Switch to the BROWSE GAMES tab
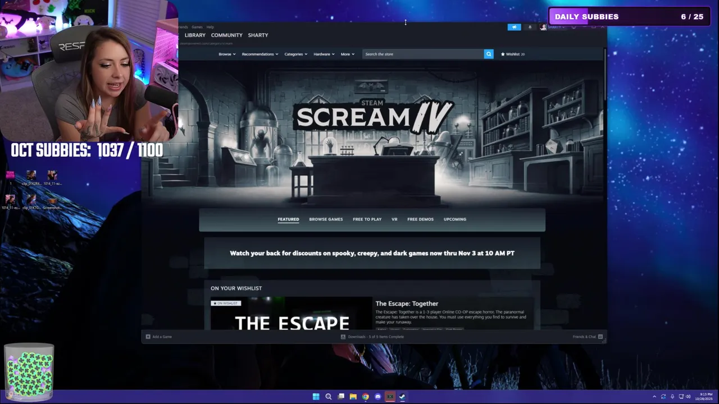This screenshot has width=719, height=404. click(x=326, y=219)
